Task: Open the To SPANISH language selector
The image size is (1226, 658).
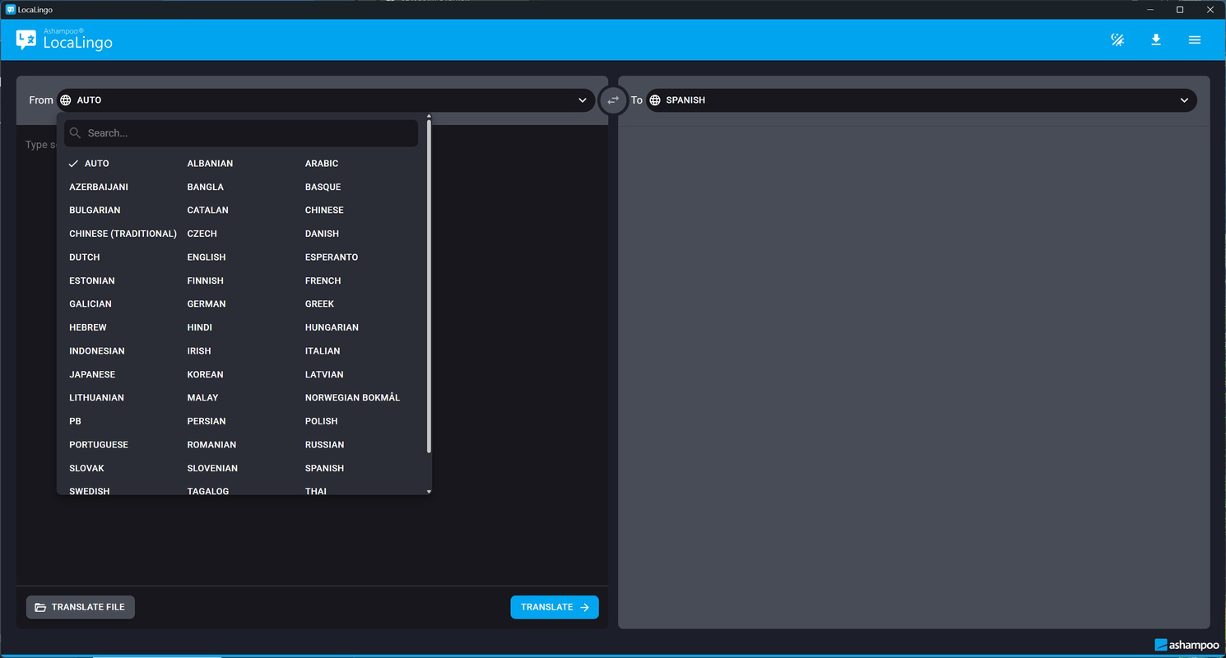Action: [921, 100]
